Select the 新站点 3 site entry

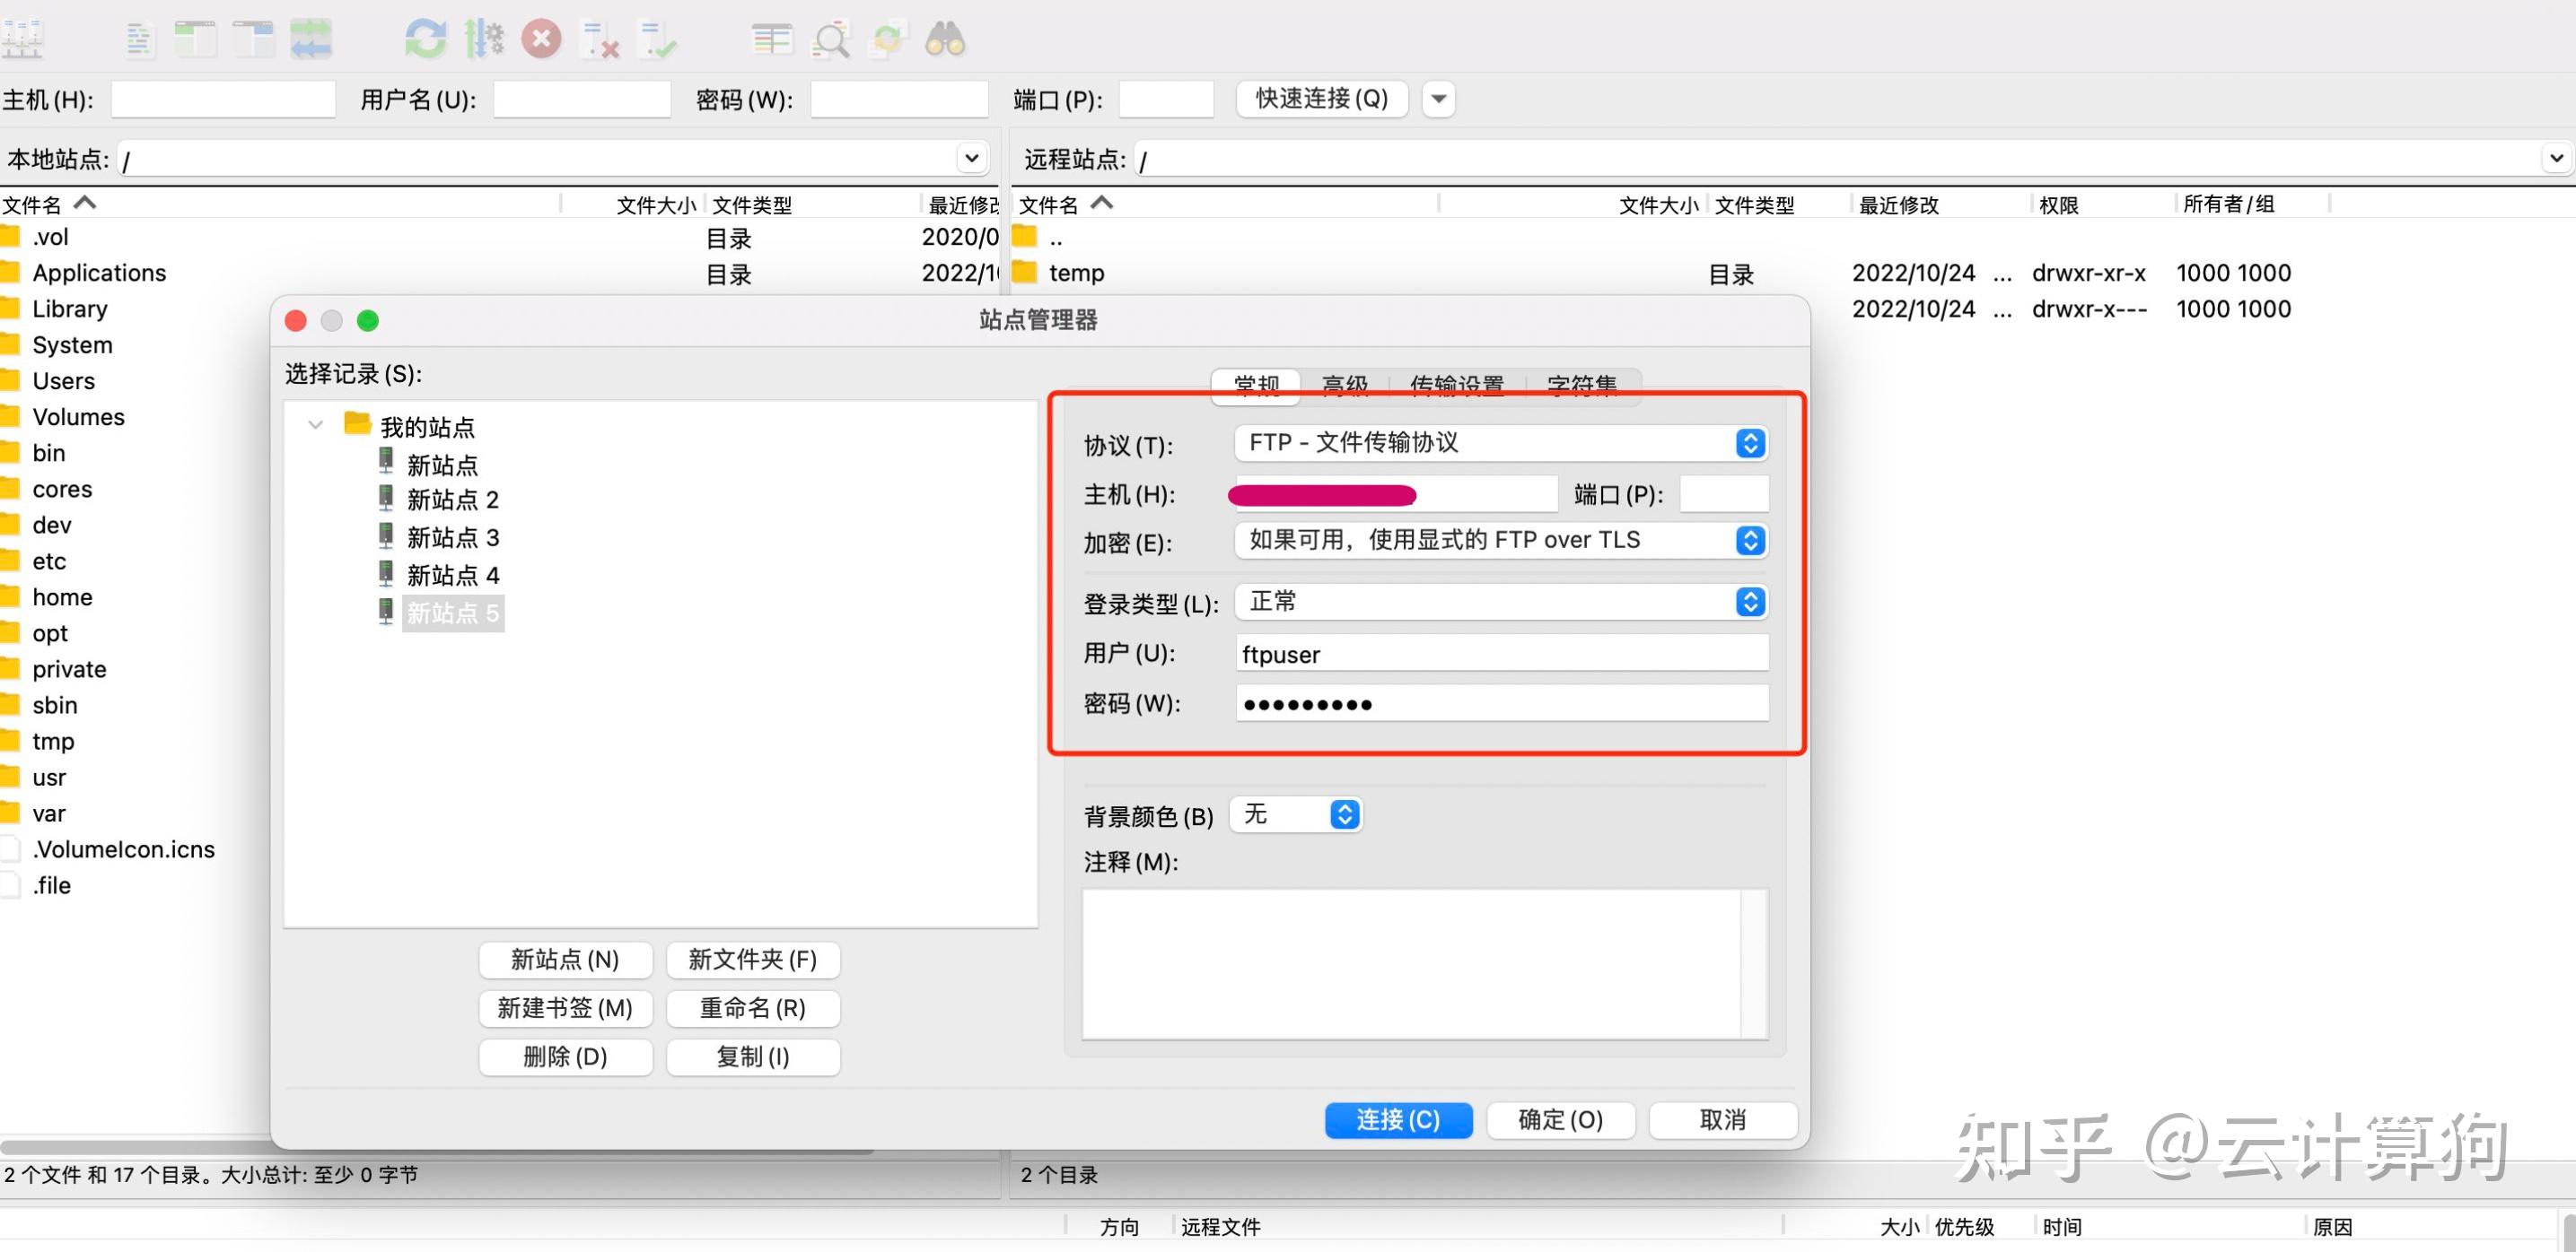click(x=452, y=536)
